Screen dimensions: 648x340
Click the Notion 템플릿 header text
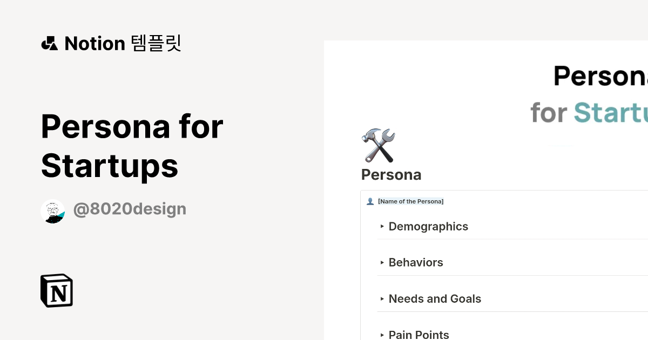[123, 43]
